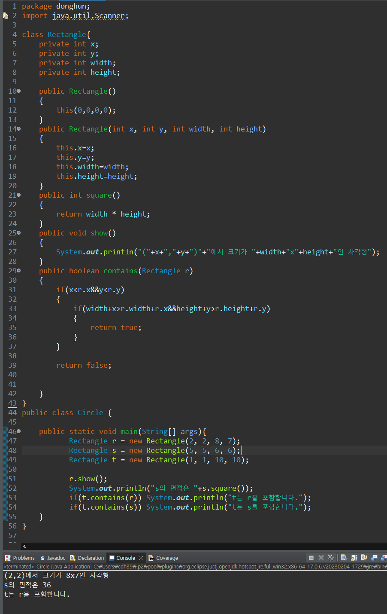Screen dimensions: 387x614
Task: Click 'private int height;' field declaration
Action: tap(79, 72)
